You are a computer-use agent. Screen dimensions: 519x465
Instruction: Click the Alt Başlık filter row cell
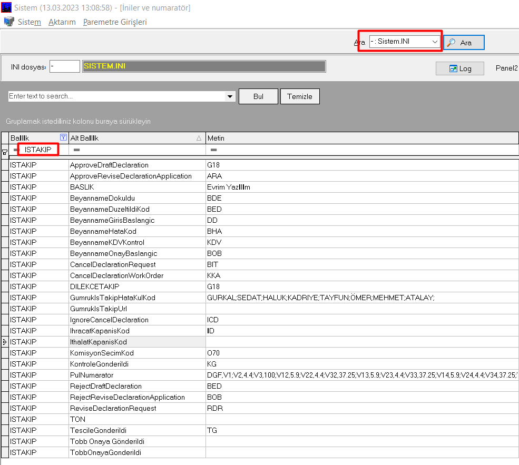[138, 150]
